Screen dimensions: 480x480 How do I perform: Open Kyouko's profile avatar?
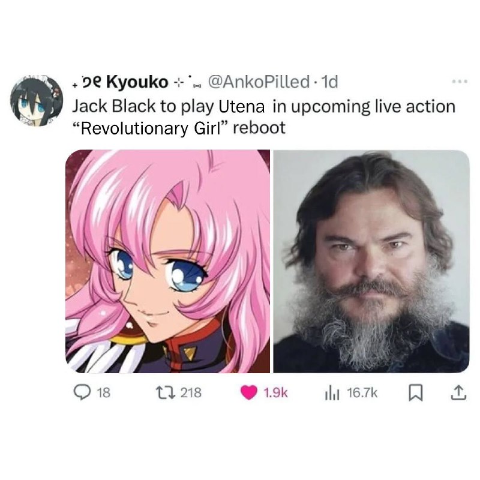[37, 101]
